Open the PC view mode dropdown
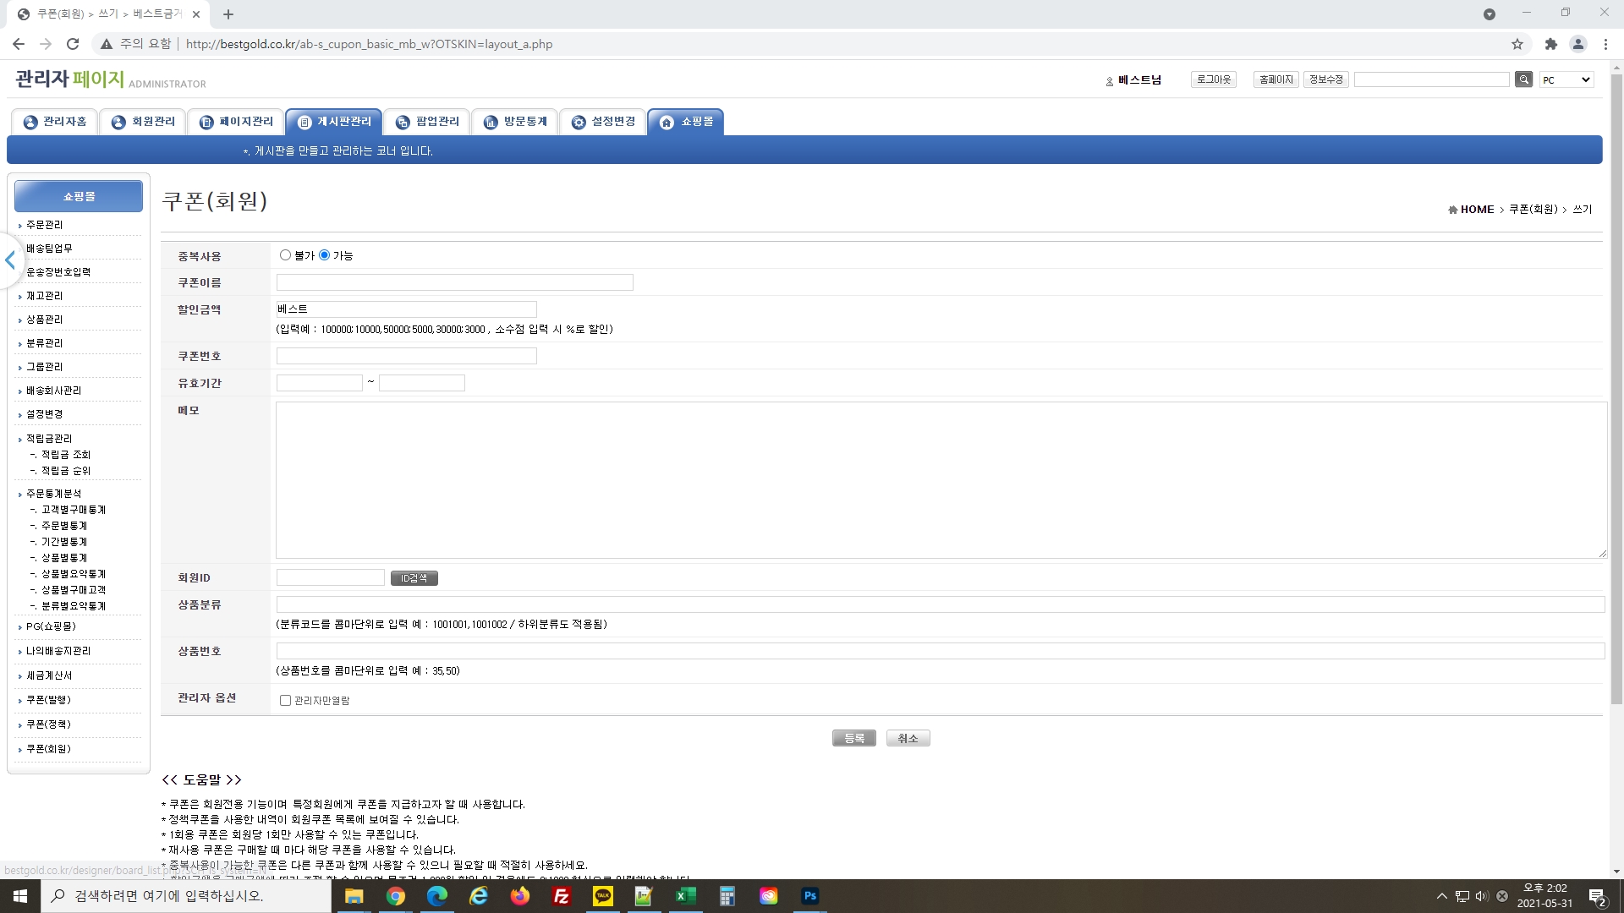This screenshot has width=1624, height=913. pos(1566,79)
